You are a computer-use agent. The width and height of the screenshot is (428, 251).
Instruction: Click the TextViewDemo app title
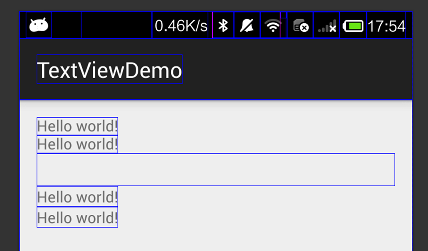click(109, 70)
